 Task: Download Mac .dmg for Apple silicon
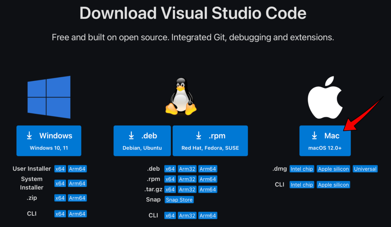pyautogui.click(x=333, y=169)
